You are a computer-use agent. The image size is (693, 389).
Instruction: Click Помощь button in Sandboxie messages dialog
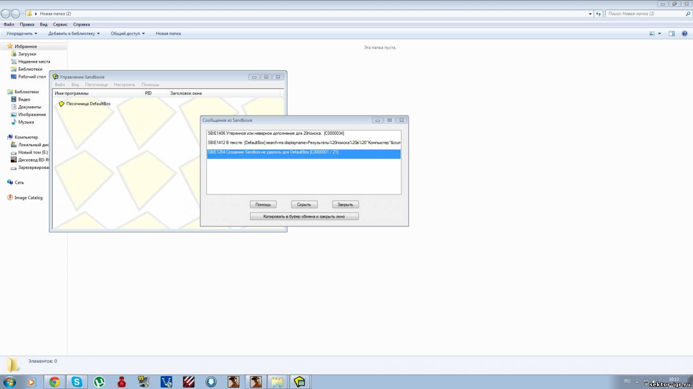click(263, 204)
